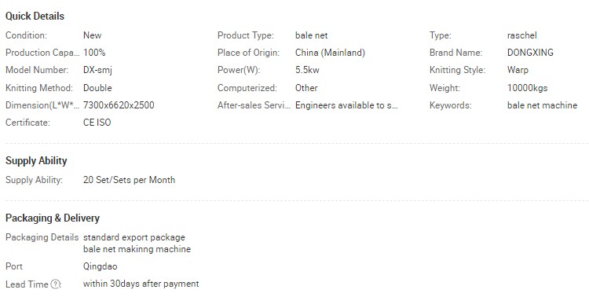Click the Lead Time help question-mark icon

56,284
